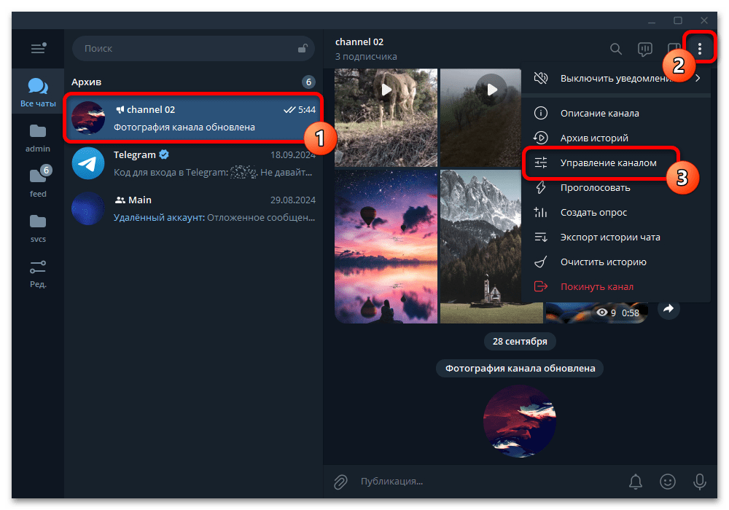Play the foggy forest video
Image resolution: width=729 pixels, height=510 pixels.
(492, 89)
